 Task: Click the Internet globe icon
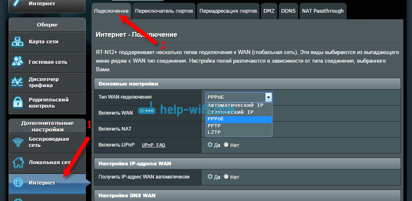tap(18, 183)
